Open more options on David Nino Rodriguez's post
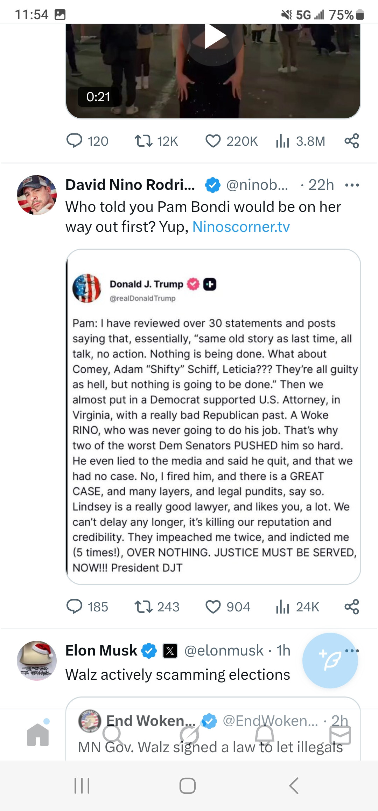The image size is (378, 811). click(x=352, y=185)
